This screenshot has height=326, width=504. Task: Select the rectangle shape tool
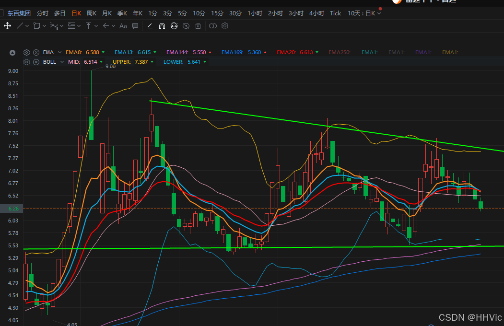[37, 26]
